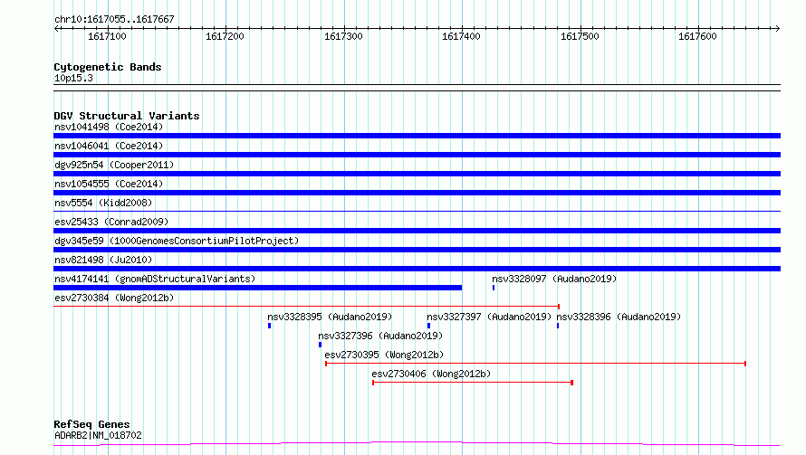Screen dimensions: 806x455
Task: Click the nsv1041498 (Coe2014) label
Action: [109, 127]
